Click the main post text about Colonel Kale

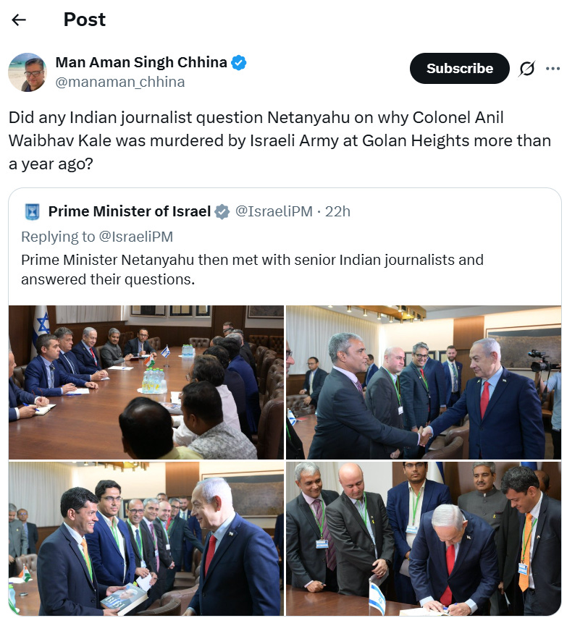(280, 140)
